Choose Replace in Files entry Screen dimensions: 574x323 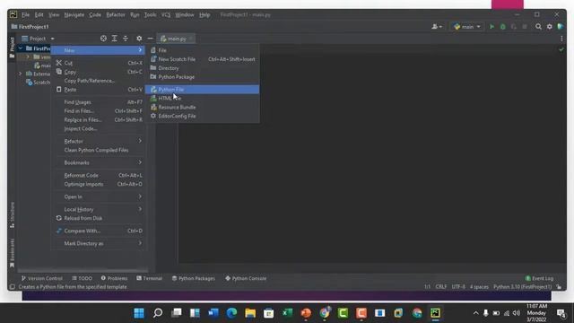click(99, 119)
